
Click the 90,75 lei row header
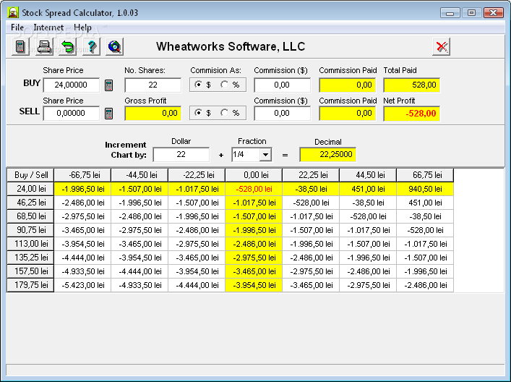(30, 230)
